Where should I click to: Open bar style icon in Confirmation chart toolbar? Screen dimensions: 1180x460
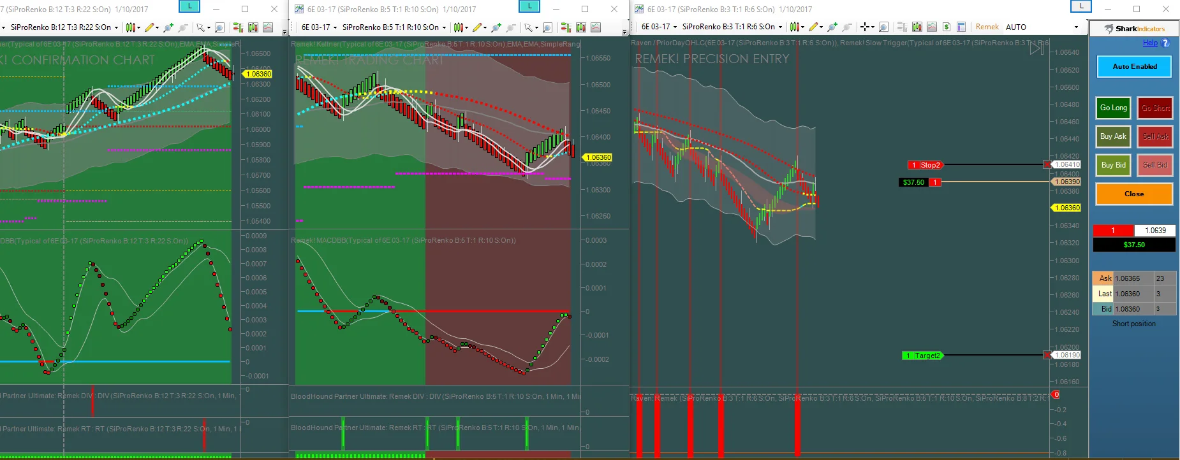click(131, 27)
